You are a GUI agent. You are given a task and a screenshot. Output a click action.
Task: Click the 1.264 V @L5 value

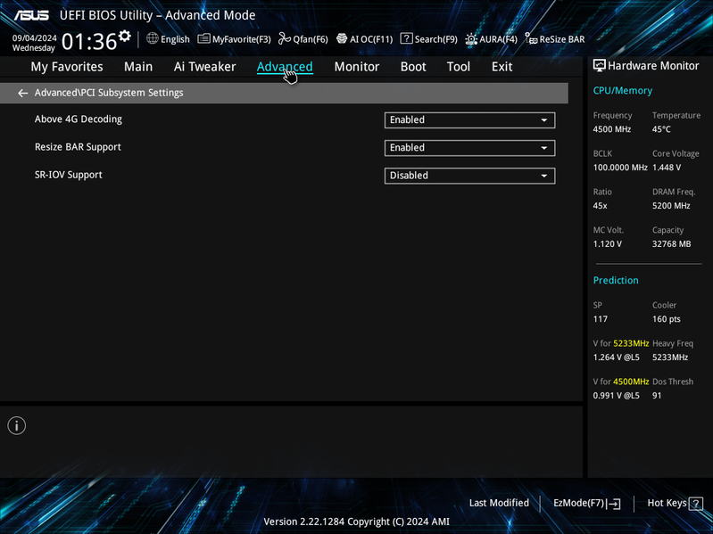[616, 357]
